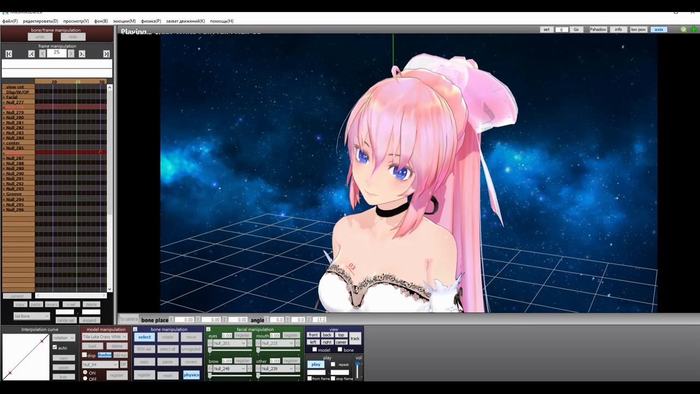Click next eyes morph arrow
This screenshot has width=700, height=394.
(x=250, y=343)
